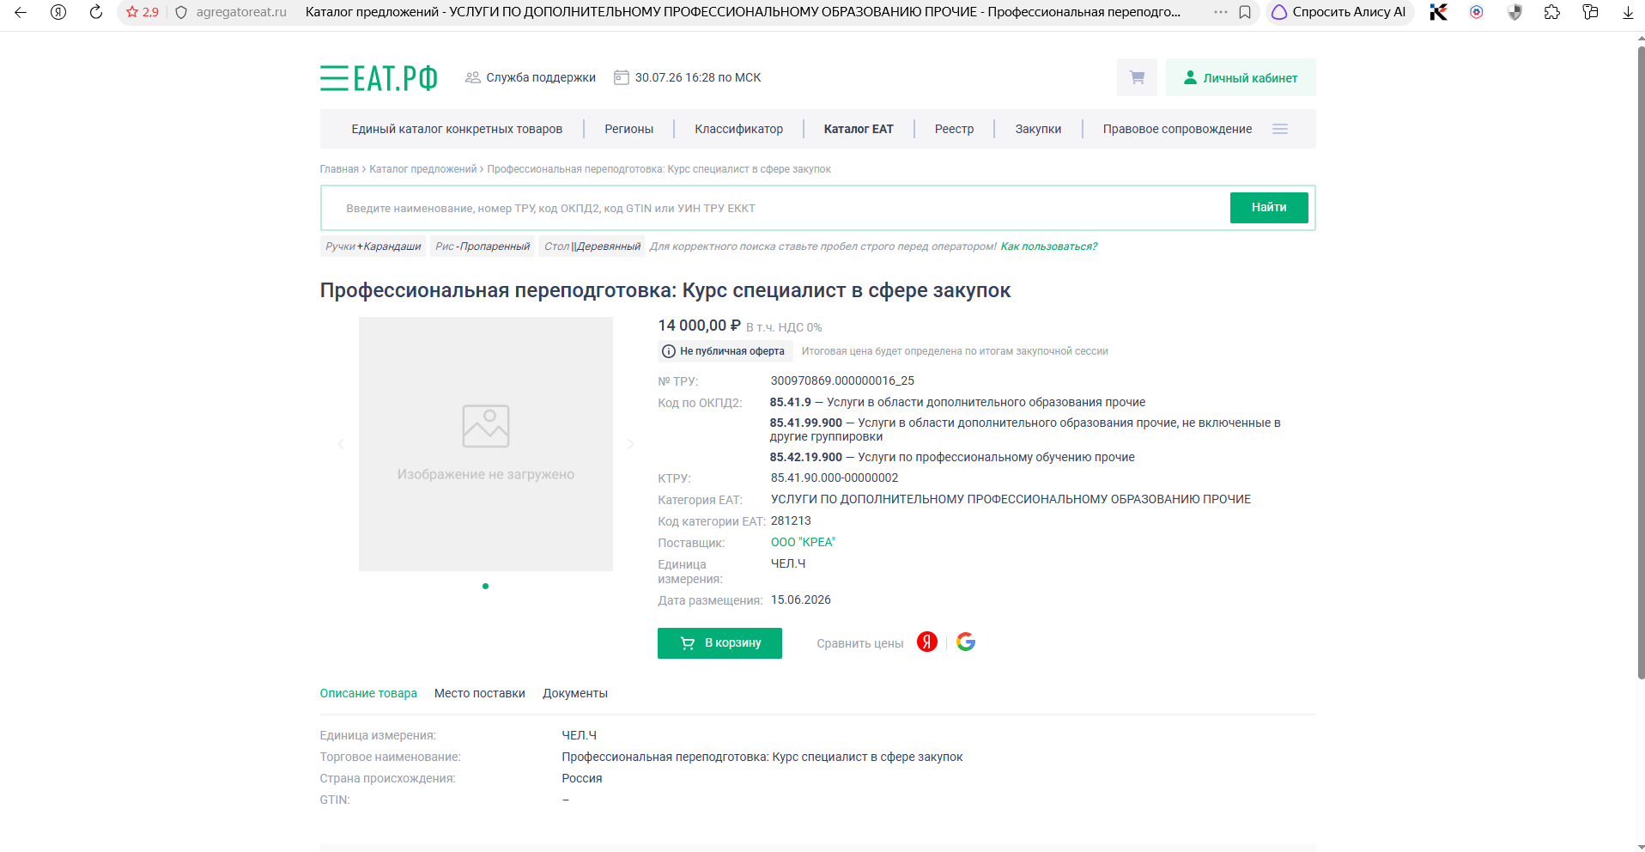
Task: Open browser extensions puzzle icon
Action: (x=1551, y=12)
